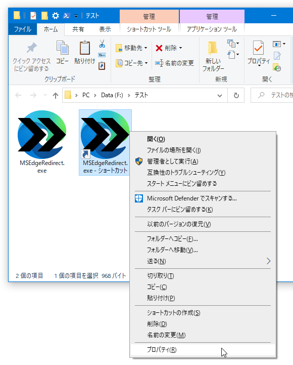Image resolution: width=293 pixels, height=365 pixels.
Task: Click PC in the address breadcrumb
Action: coord(86,95)
